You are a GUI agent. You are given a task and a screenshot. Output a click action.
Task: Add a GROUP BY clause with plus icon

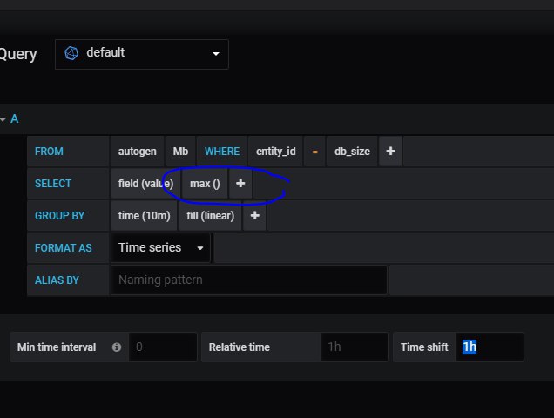pyautogui.click(x=254, y=216)
